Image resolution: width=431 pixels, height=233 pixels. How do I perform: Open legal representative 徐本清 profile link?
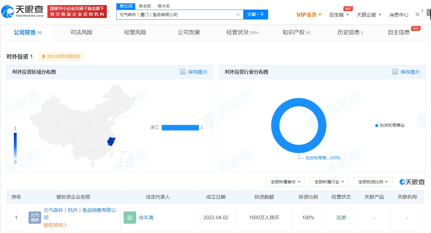(x=146, y=218)
